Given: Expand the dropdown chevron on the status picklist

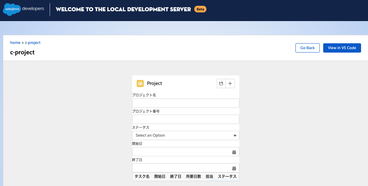Looking at the screenshot, I should coord(235,135).
